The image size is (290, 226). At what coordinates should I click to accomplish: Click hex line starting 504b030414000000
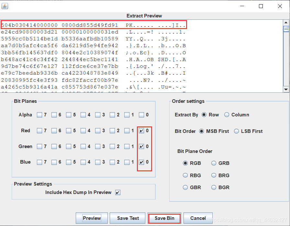pos(94,25)
